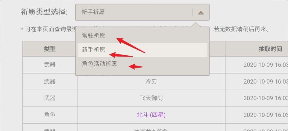Click the 祈愿类型选择 label

tap(44, 12)
